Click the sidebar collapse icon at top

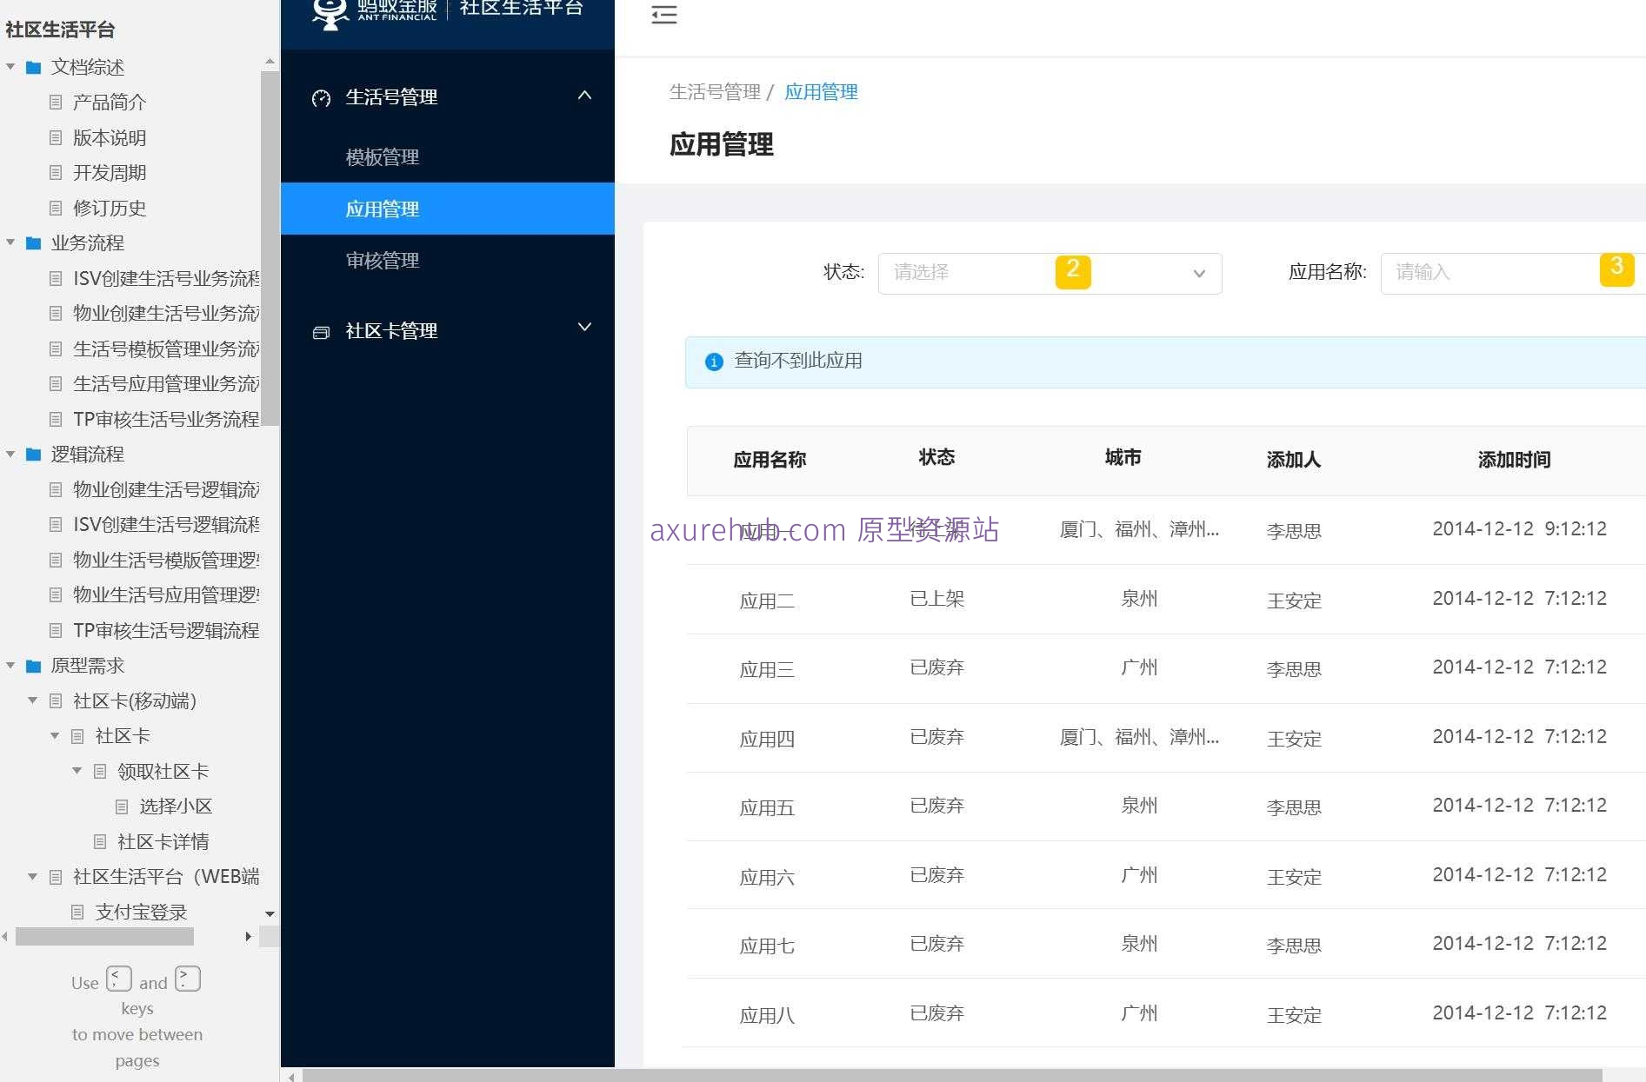pyautogui.click(x=664, y=15)
